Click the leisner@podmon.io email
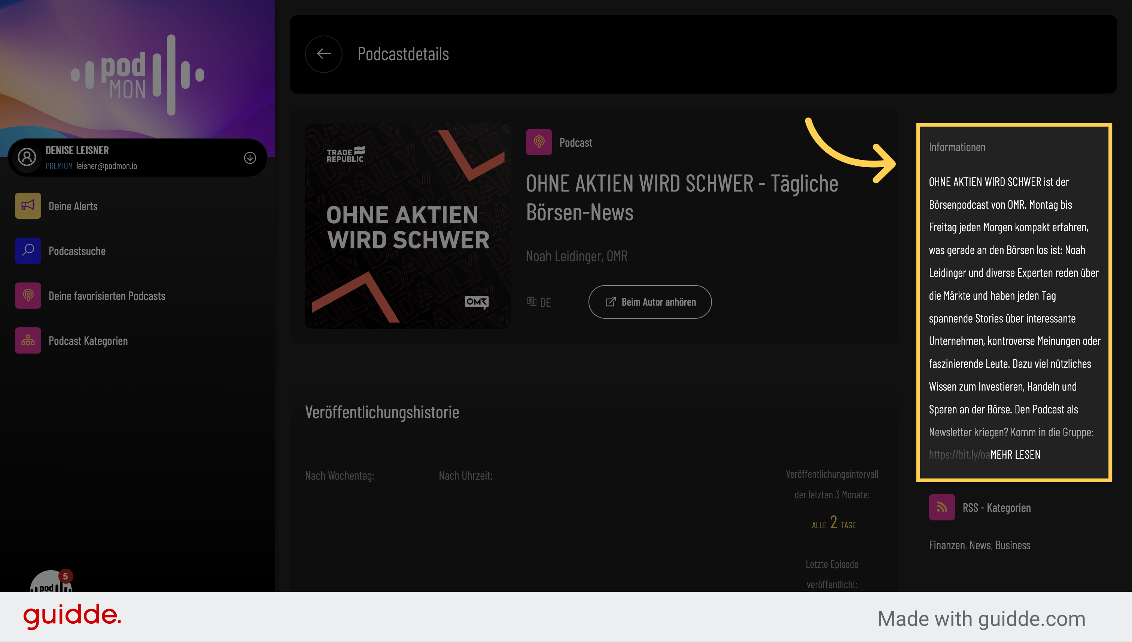Screen dimensions: 1132x642 (x=106, y=166)
